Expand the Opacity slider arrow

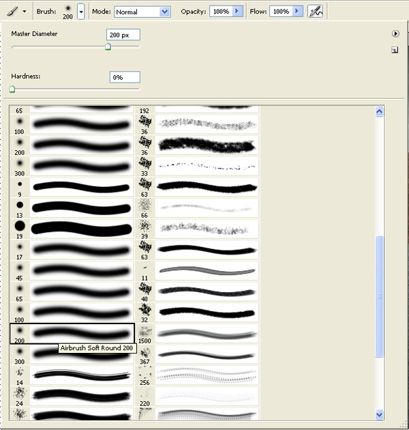[237, 12]
